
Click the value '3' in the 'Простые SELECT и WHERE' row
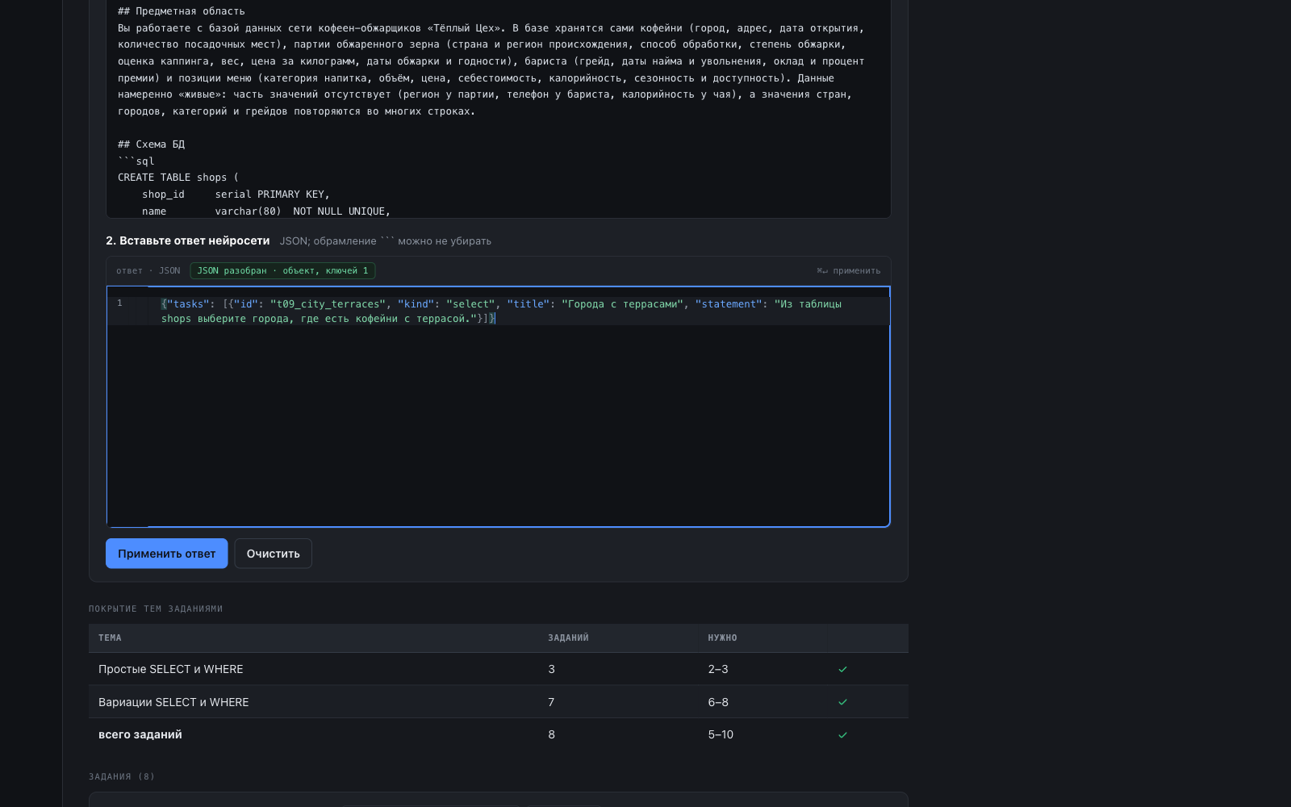tap(551, 669)
